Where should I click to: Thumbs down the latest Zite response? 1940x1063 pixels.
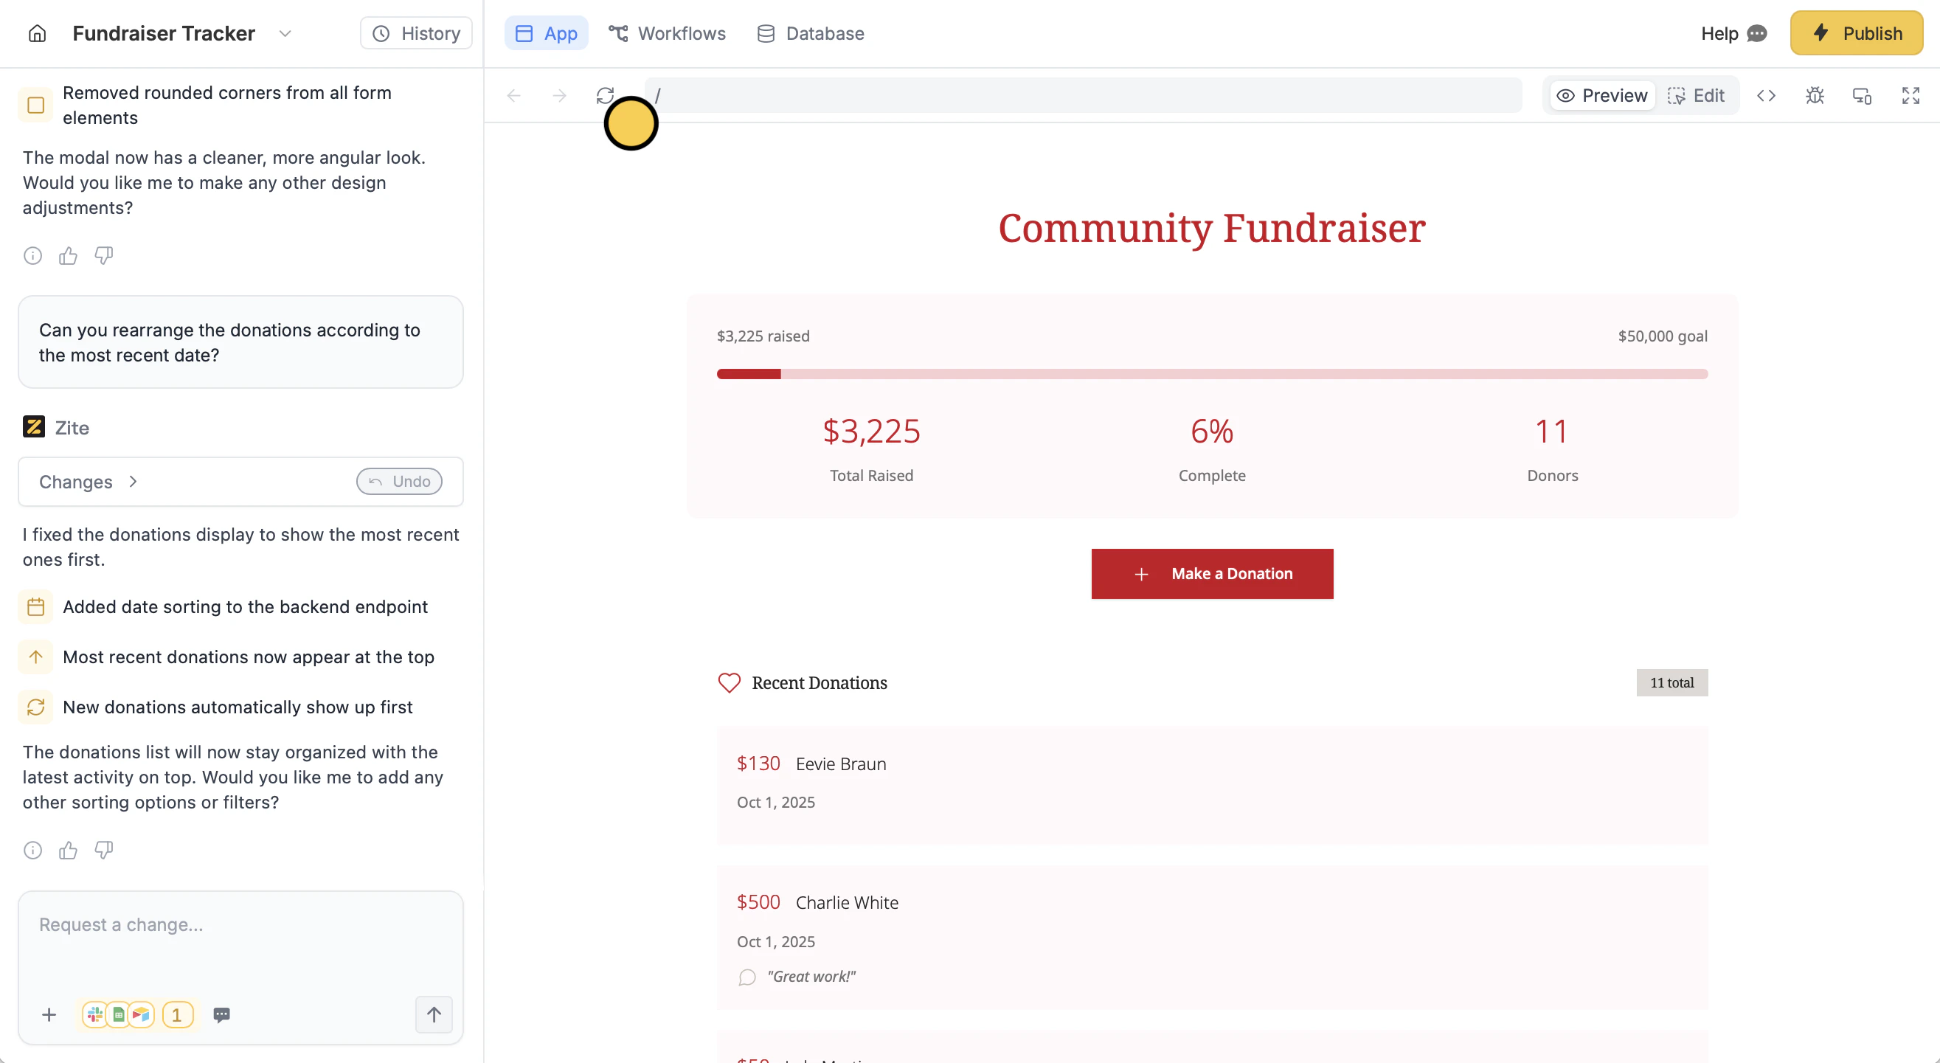pos(104,850)
